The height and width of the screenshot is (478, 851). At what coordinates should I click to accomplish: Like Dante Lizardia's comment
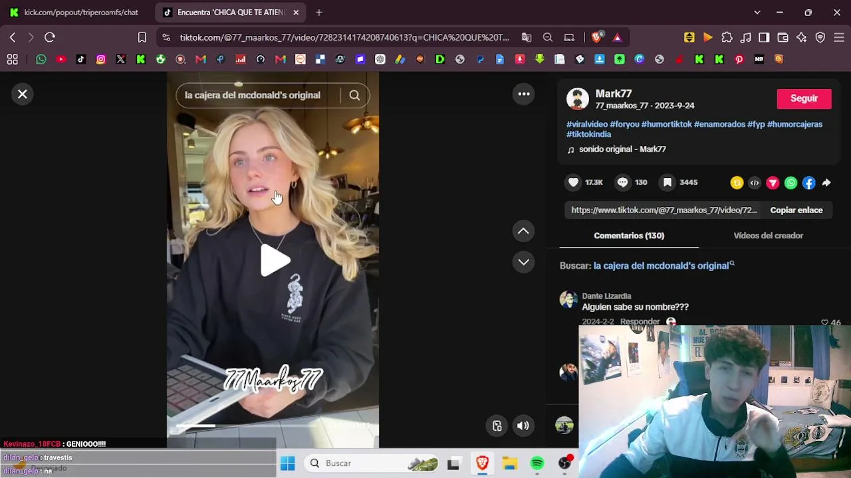(824, 323)
